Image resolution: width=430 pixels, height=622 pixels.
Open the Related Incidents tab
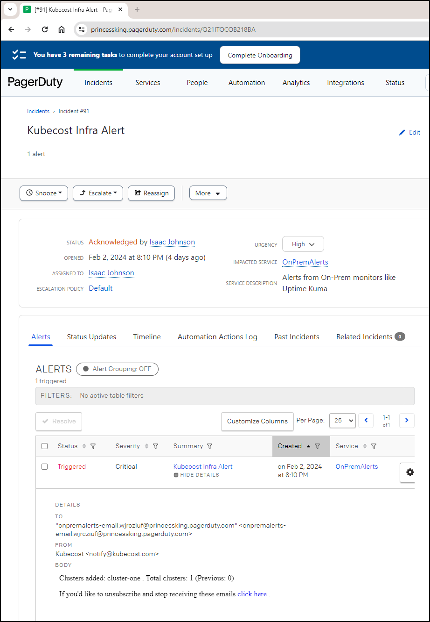371,336
